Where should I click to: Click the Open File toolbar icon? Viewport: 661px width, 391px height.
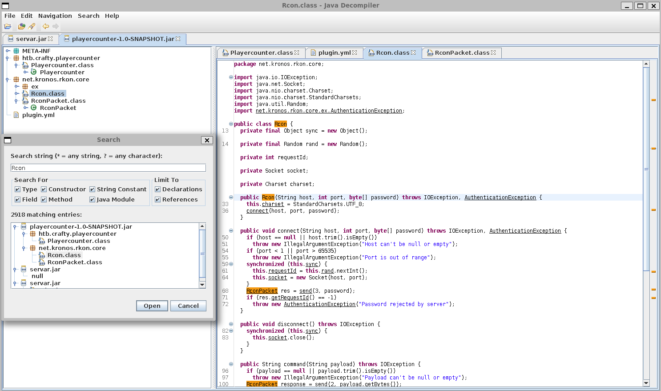click(x=8, y=26)
